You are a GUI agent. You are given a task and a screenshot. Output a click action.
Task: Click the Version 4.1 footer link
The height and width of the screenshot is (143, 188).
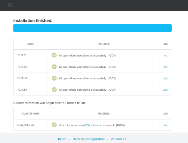click(x=118, y=139)
